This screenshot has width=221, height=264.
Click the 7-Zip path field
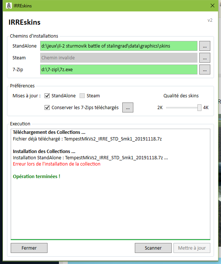(119, 70)
